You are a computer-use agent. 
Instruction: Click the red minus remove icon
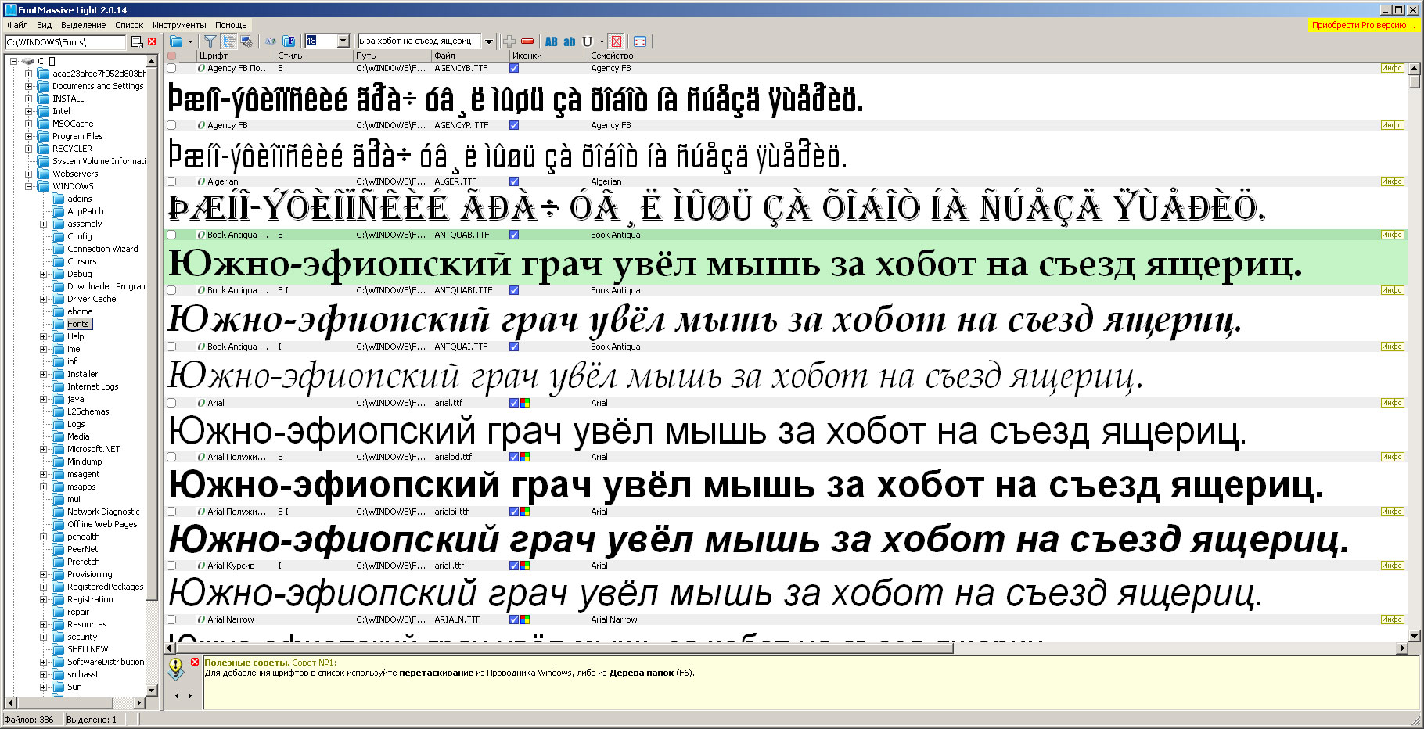[527, 41]
